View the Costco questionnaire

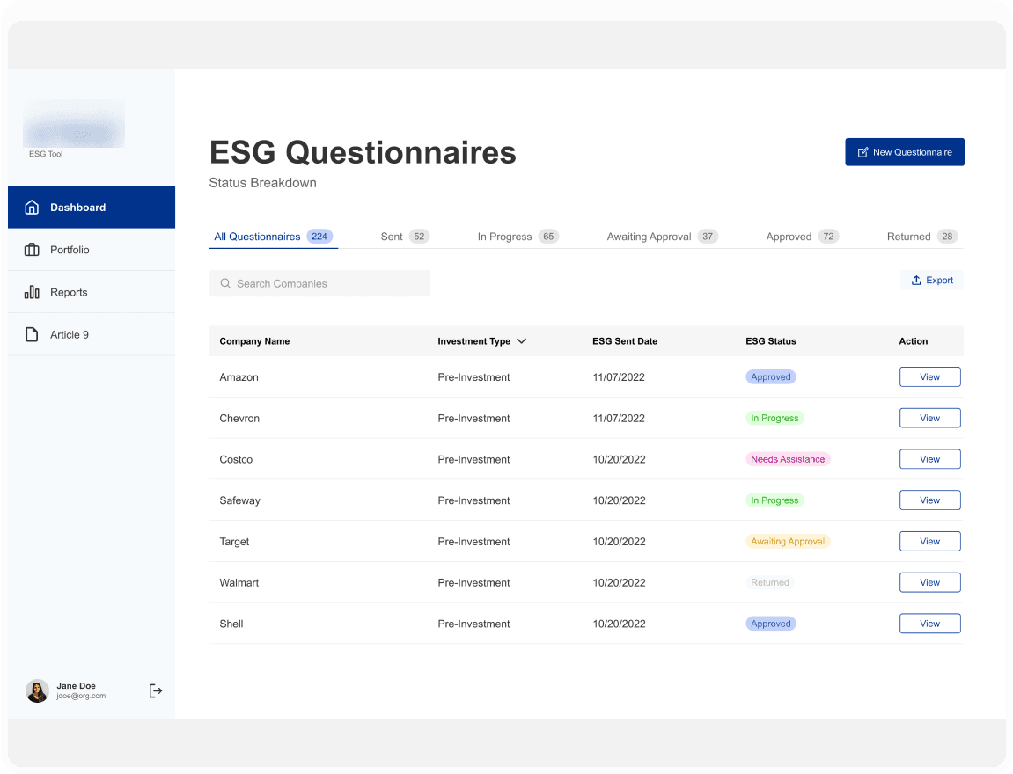929,459
